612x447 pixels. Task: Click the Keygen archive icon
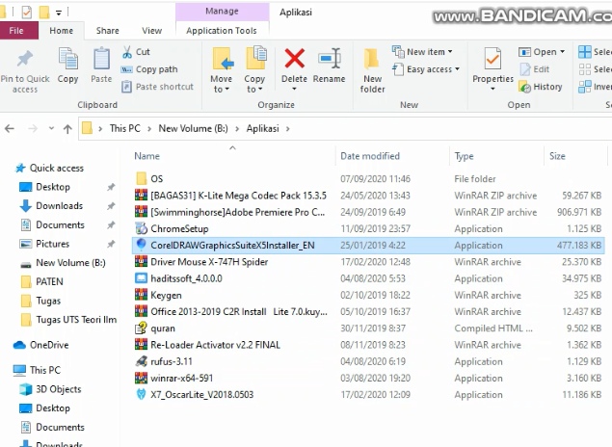click(141, 295)
